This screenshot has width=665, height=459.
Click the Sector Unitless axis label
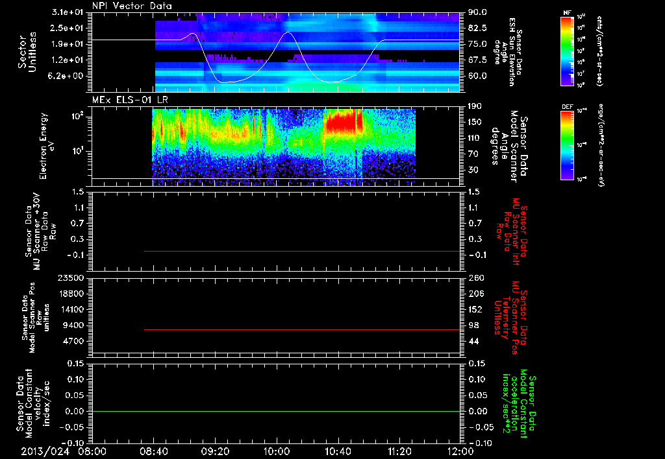(27, 52)
